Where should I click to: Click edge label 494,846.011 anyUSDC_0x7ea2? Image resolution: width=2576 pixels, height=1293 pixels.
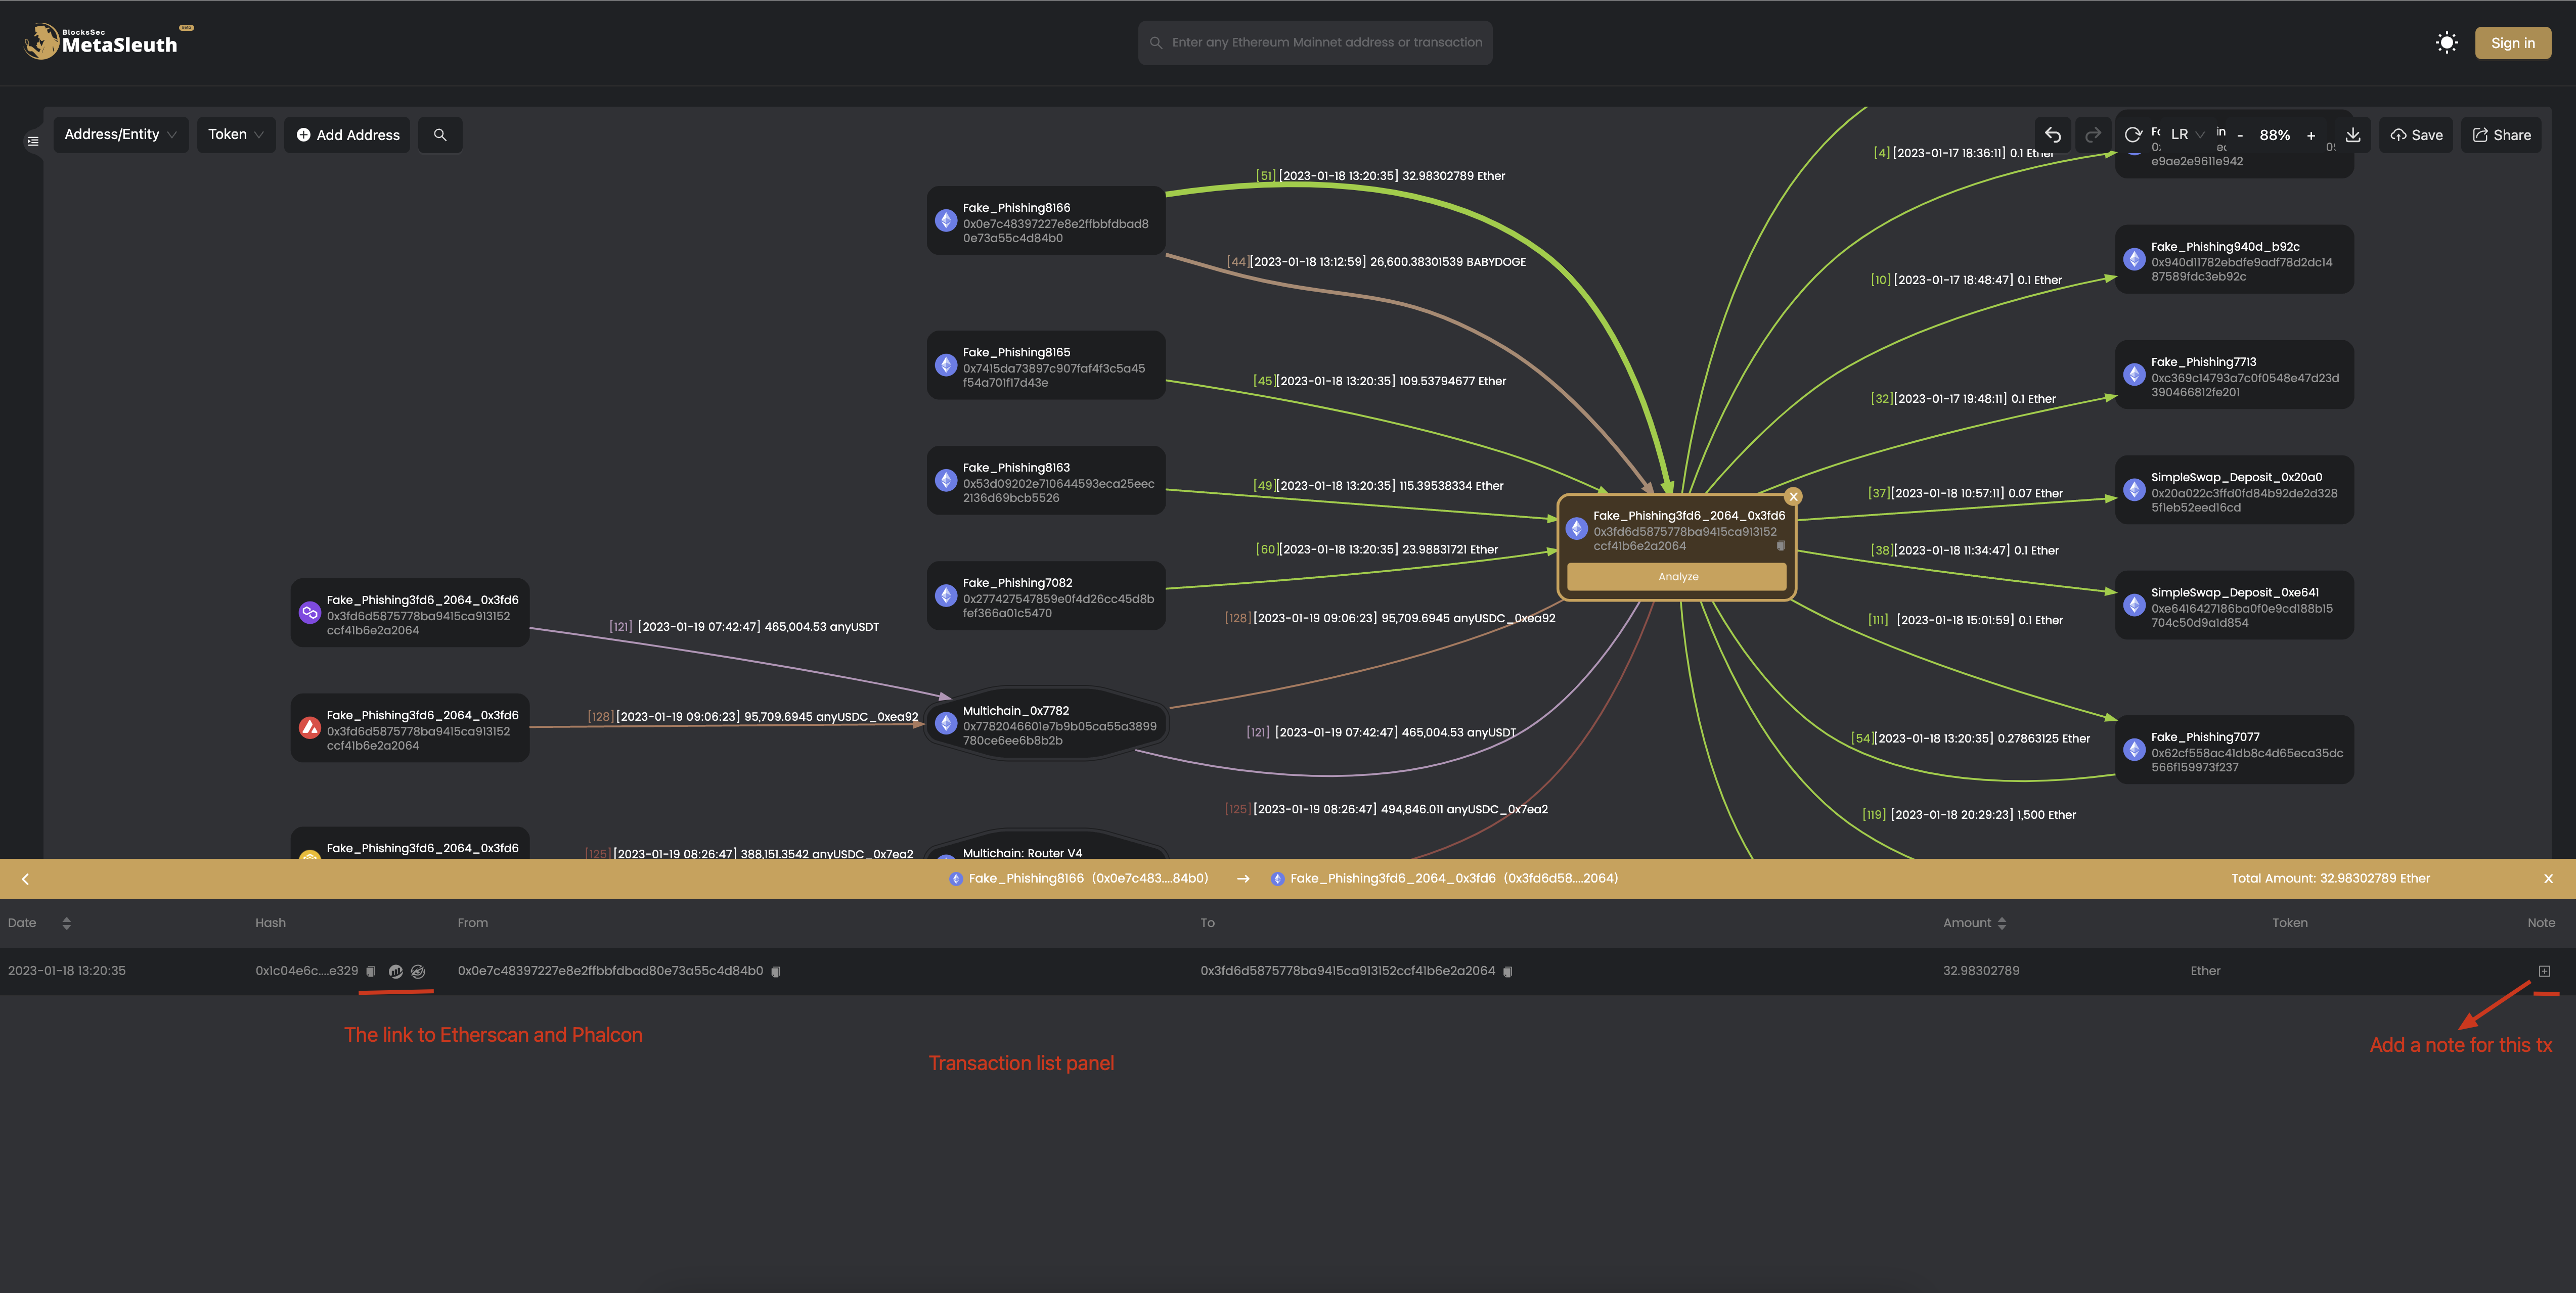1386,809
